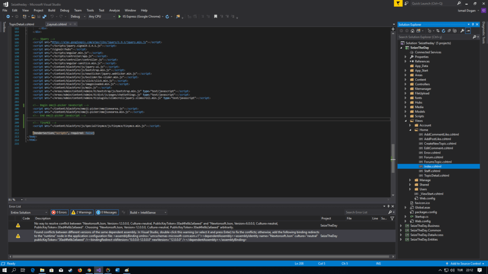488x274 pixels.
Task: Select Index.cshtml in Solution Explorer
Action: [432, 166]
